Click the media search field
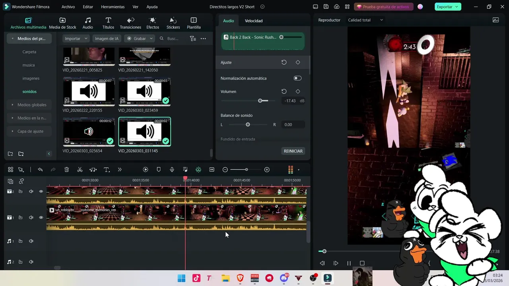Image resolution: width=509 pixels, height=286 pixels. coord(172,39)
